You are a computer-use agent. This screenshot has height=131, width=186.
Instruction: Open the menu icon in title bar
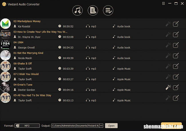(163, 3)
